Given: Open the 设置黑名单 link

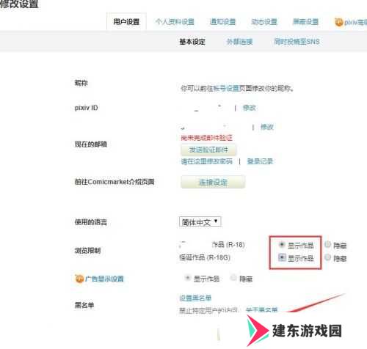Looking at the screenshot, I should (195, 298).
